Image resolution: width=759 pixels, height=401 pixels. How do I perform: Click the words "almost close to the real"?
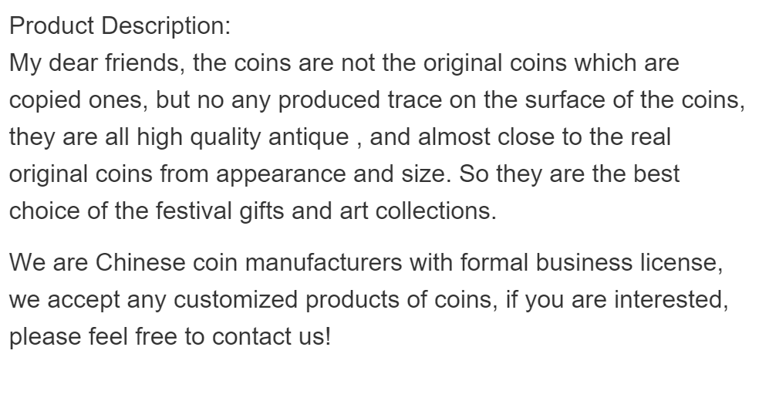534,137
